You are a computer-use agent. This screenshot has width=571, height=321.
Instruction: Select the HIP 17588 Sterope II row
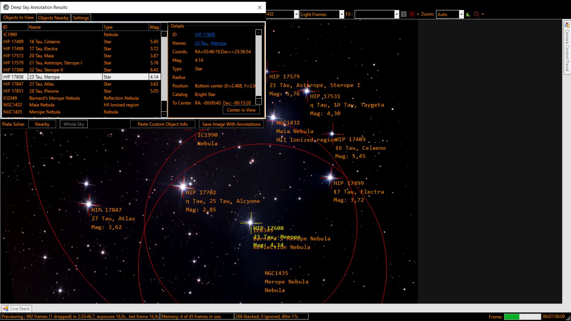point(81,70)
